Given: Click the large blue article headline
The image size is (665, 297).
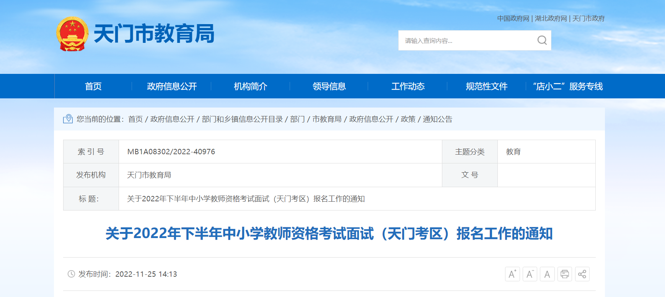Looking at the screenshot, I should 329,233.
